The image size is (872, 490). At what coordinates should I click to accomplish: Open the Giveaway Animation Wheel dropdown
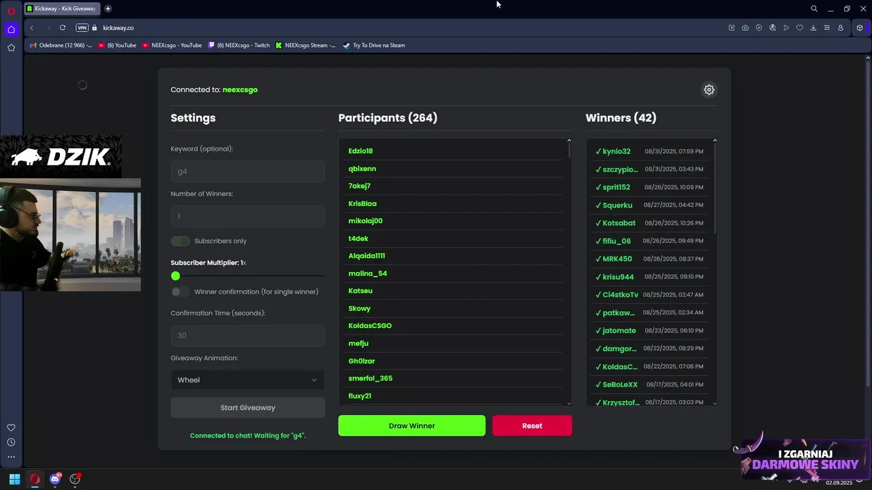248,380
